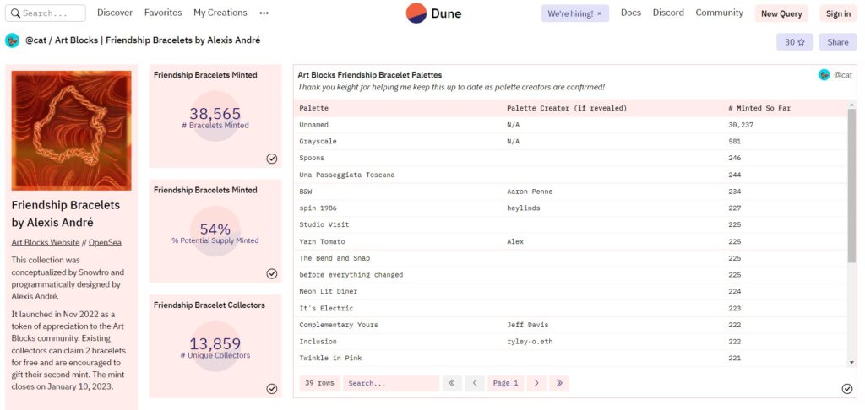Open the Discord link
The height and width of the screenshot is (410, 865).
pyautogui.click(x=668, y=13)
